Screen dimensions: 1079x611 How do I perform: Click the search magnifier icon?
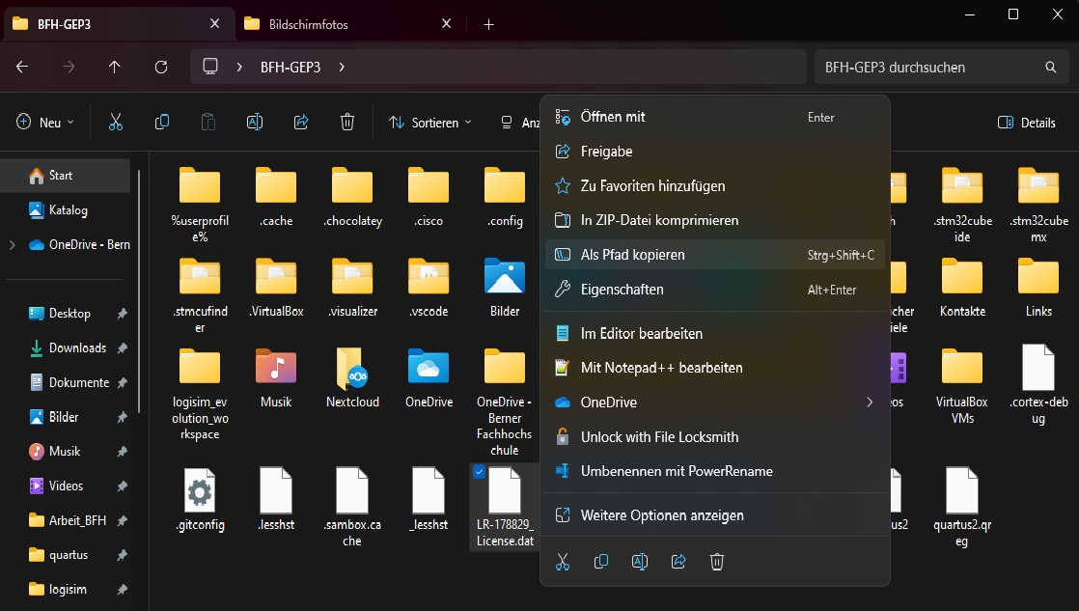[x=1051, y=67]
